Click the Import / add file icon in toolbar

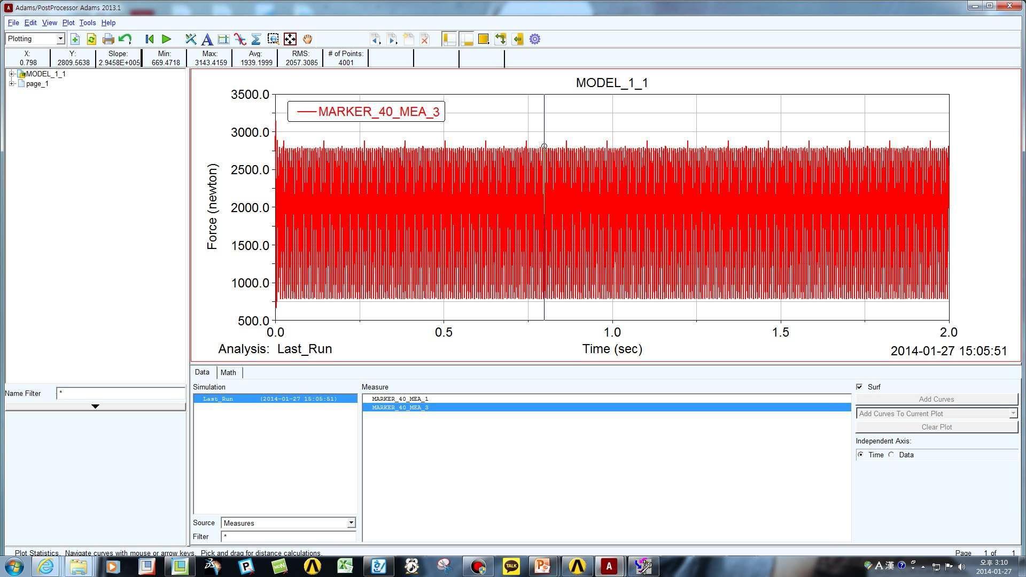(x=75, y=39)
